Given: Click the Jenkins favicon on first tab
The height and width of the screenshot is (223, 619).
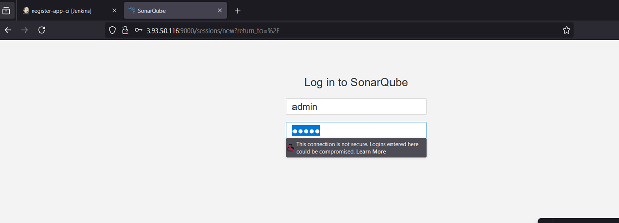Looking at the screenshot, I should point(26,11).
